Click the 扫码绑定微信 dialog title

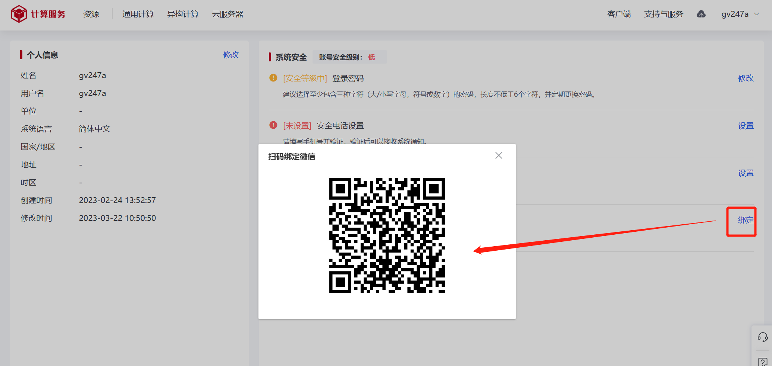tap(292, 157)
